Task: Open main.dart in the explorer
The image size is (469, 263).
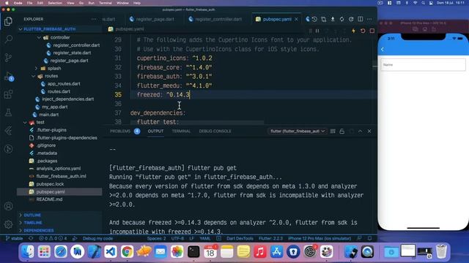Action: coord(48,115)
